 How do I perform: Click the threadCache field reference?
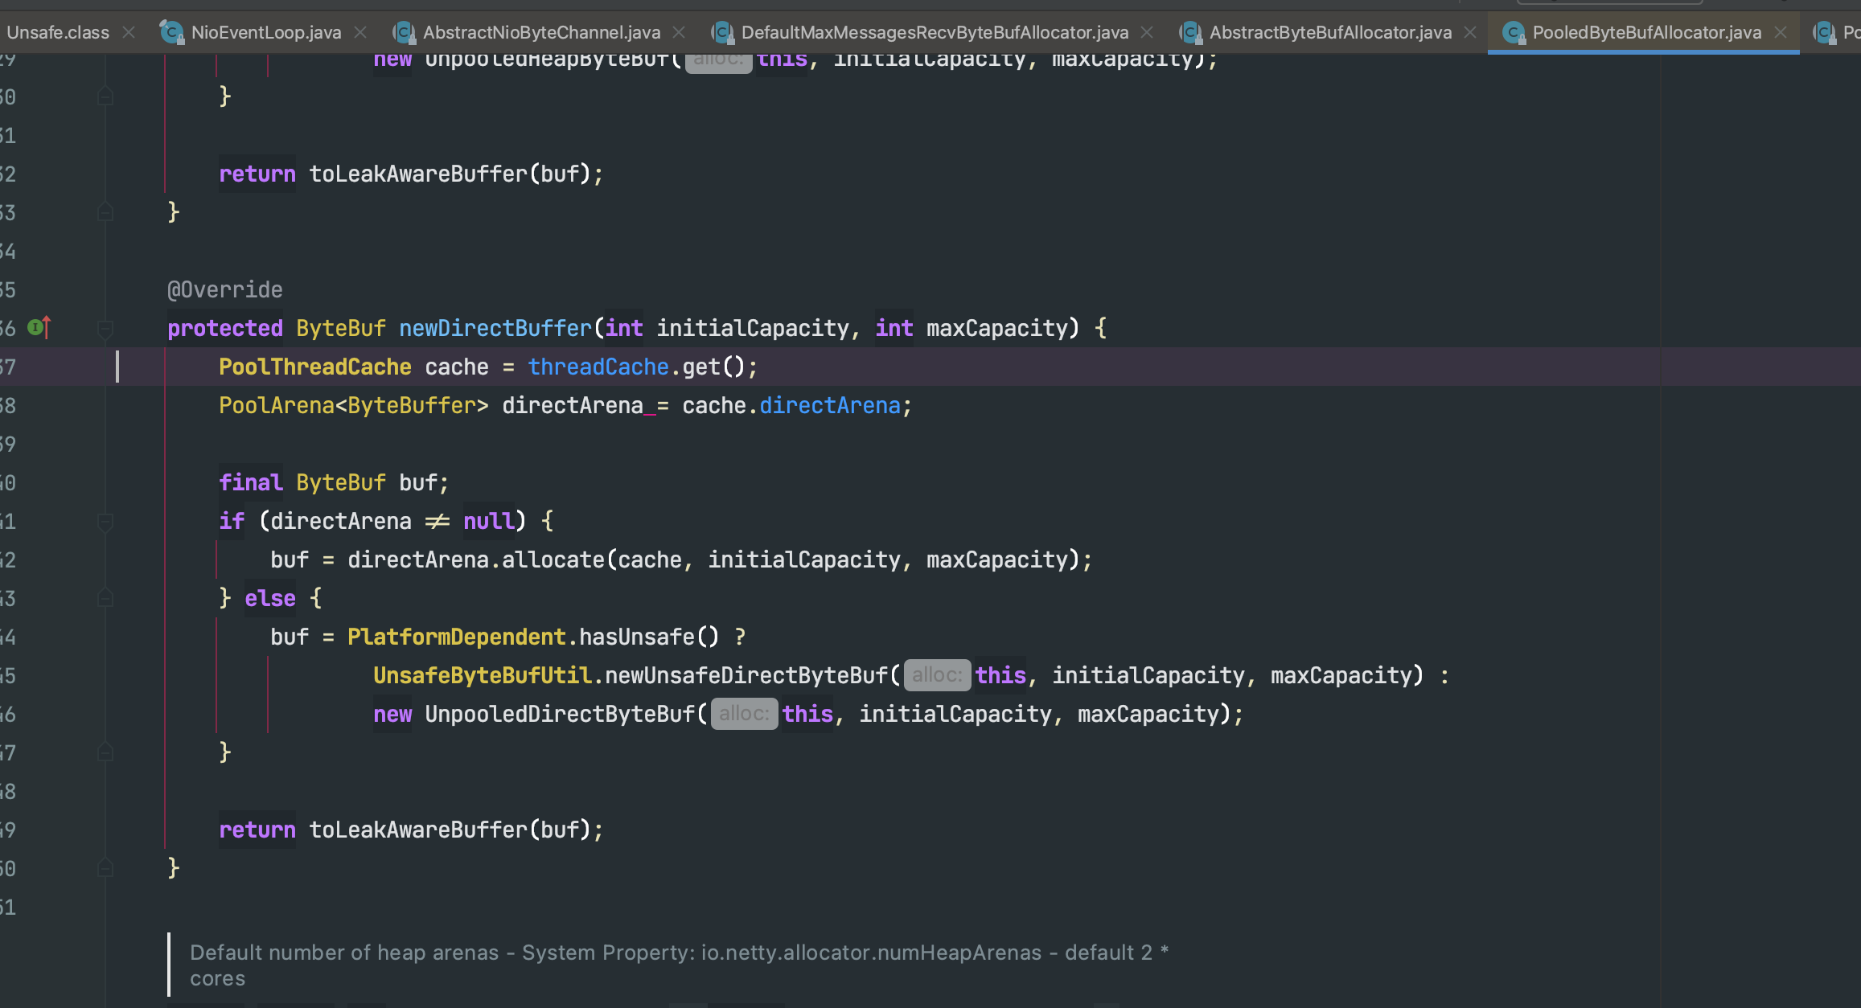point(598,367)
